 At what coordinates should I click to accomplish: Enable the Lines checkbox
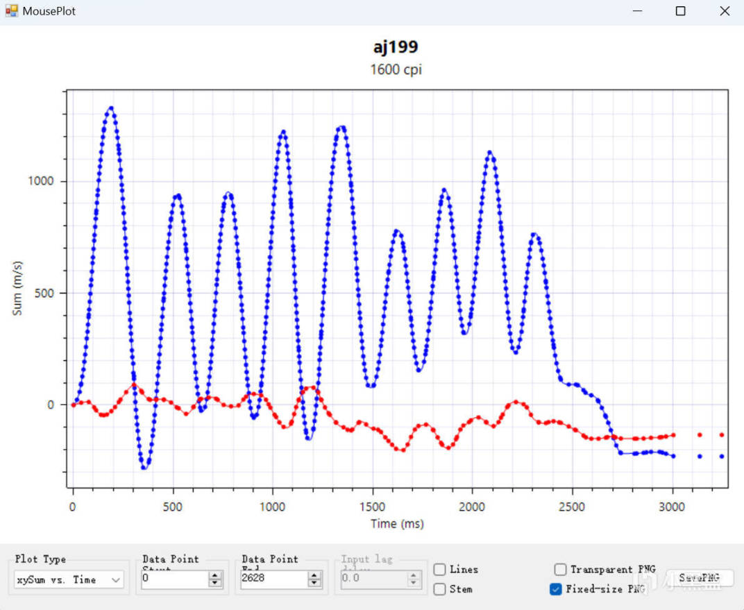point(439,569)
